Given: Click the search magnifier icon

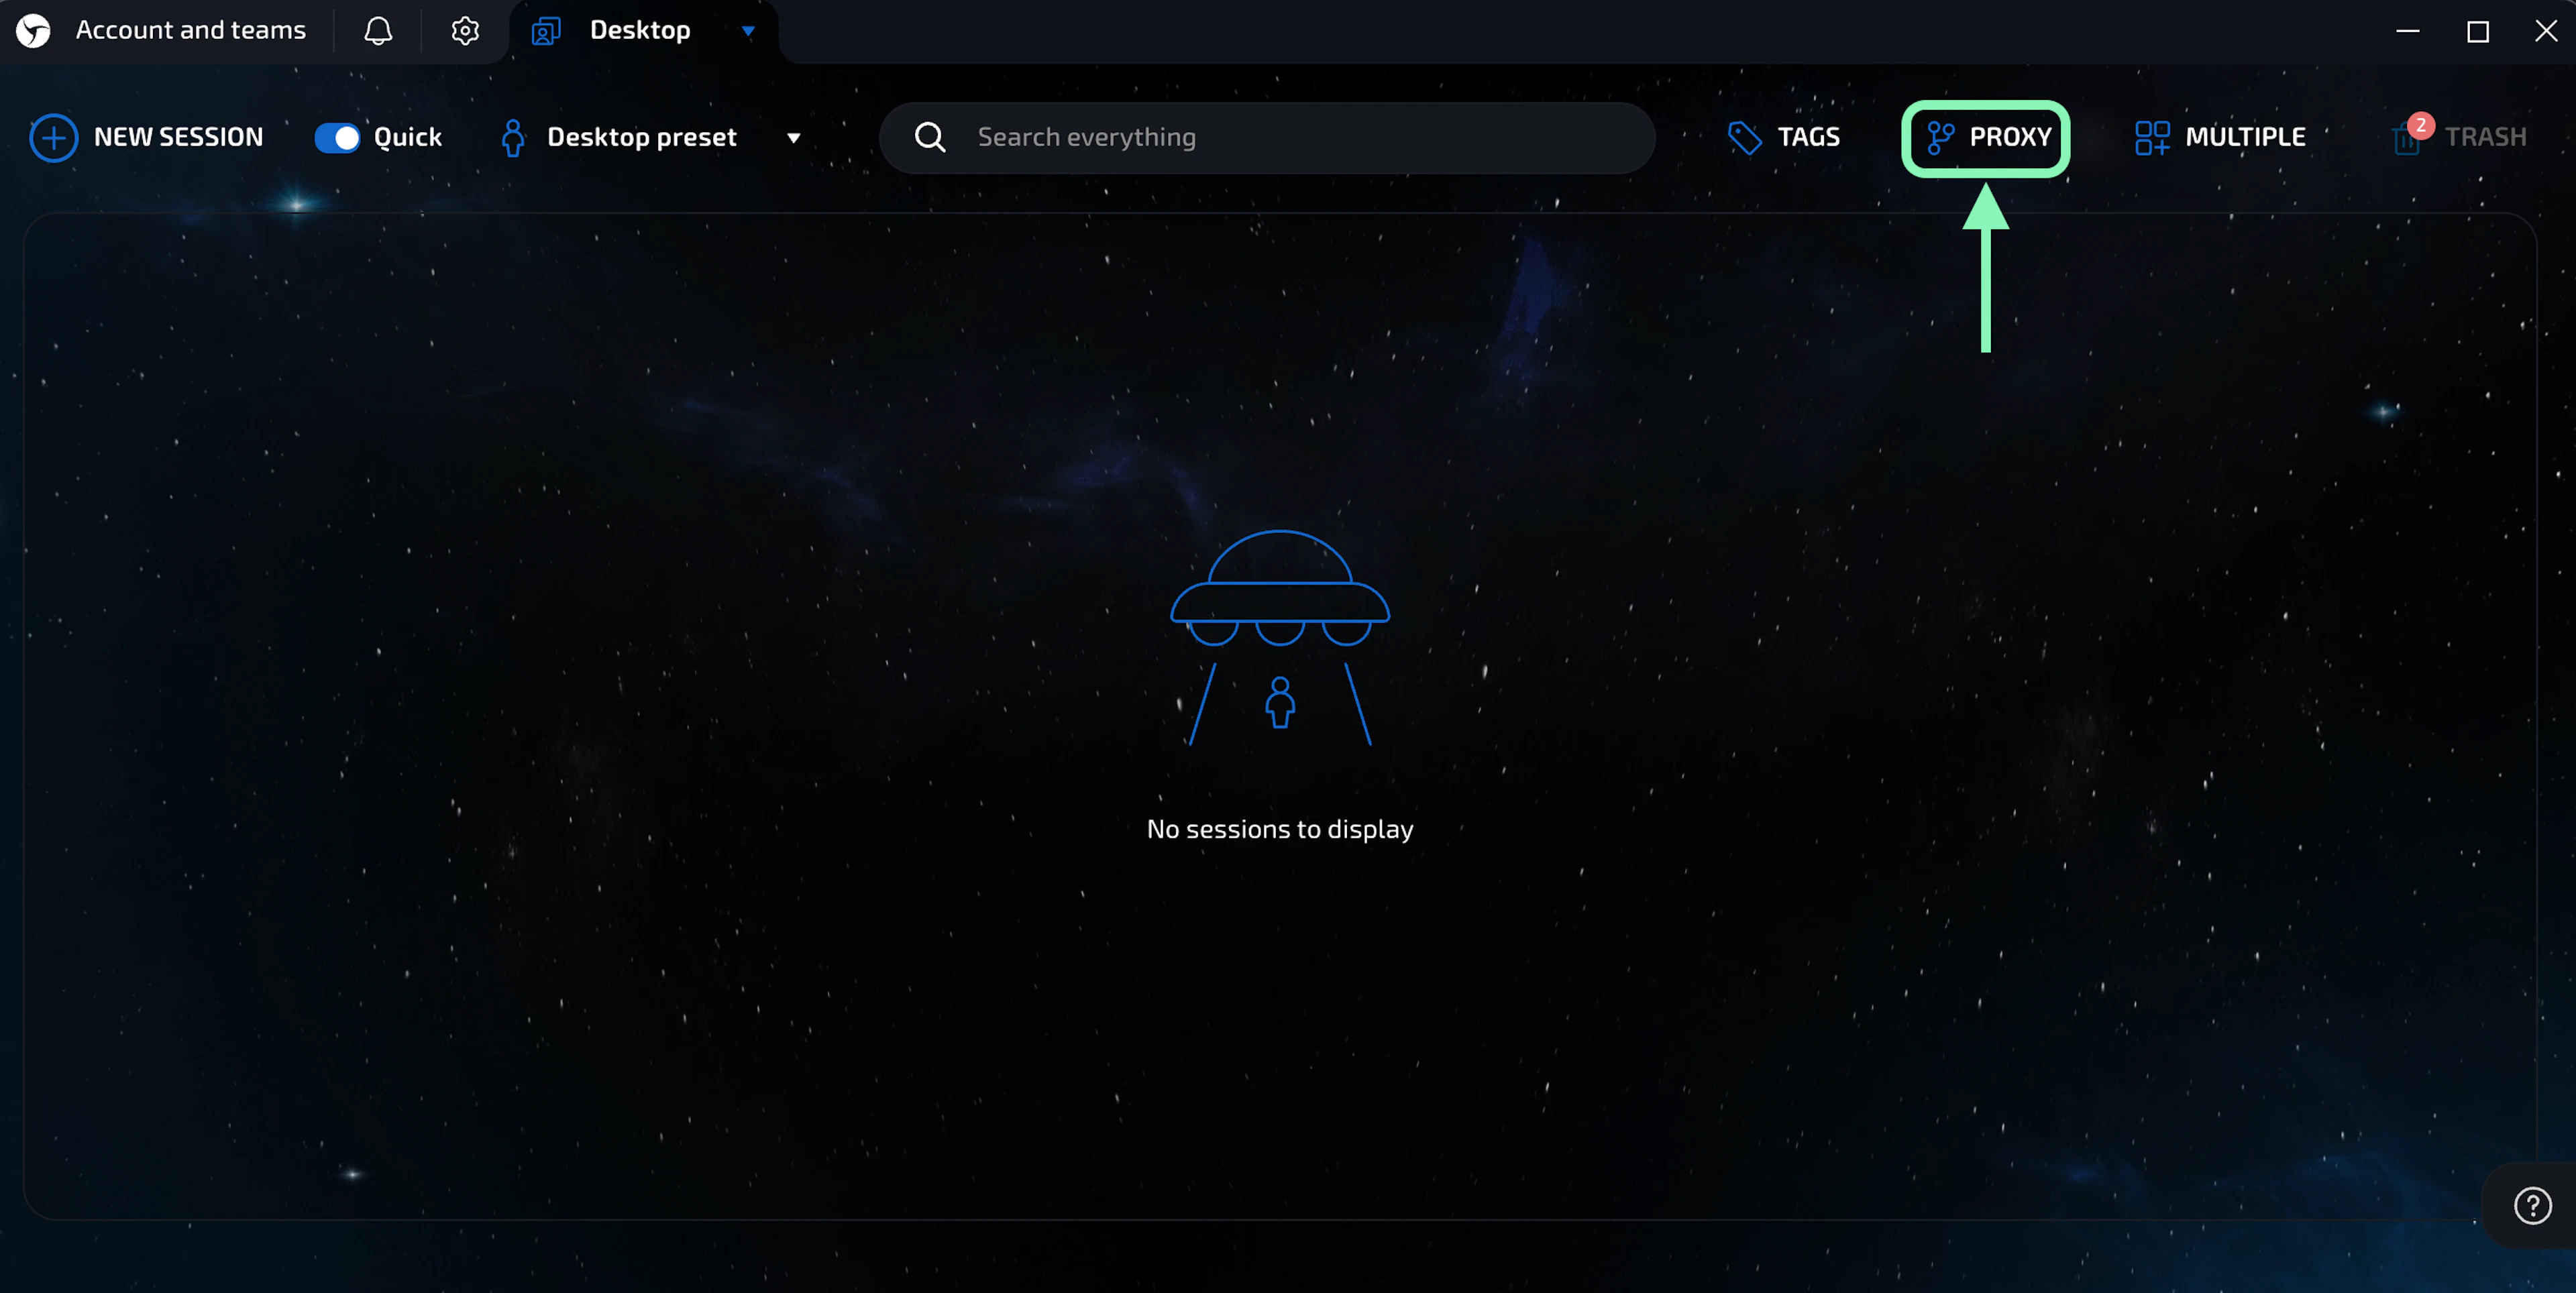Looking at the screenshot, I should (930, 137).
